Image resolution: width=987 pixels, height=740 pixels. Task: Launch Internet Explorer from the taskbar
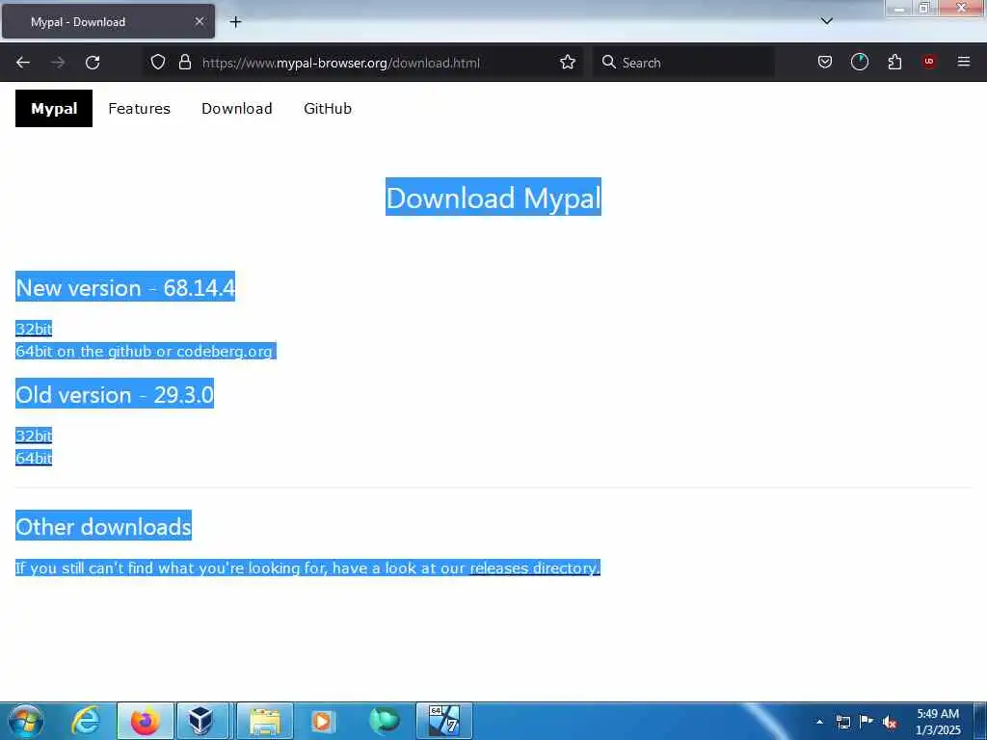coord(86,721)
